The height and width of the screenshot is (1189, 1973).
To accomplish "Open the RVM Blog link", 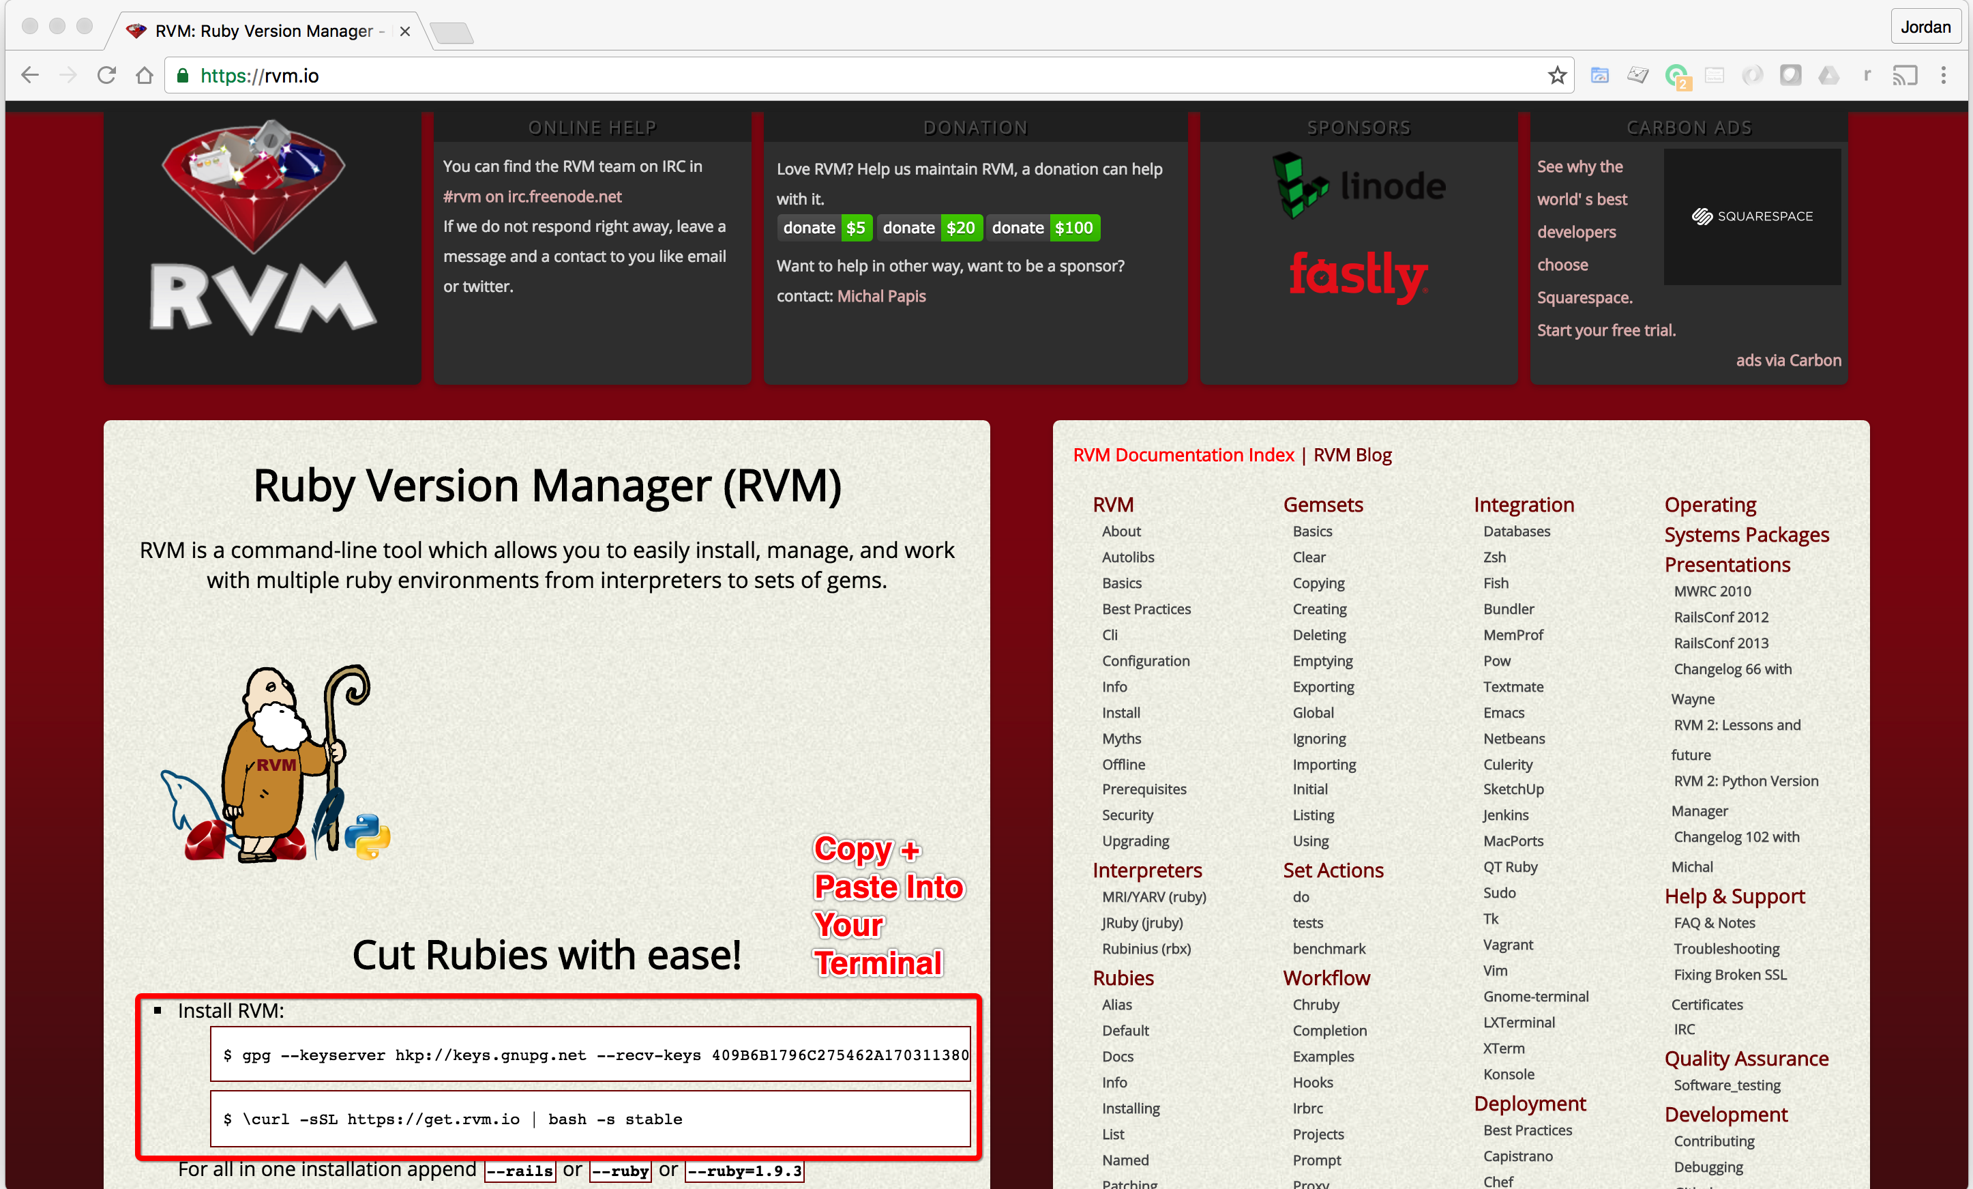I will [x=1352, y=455].
